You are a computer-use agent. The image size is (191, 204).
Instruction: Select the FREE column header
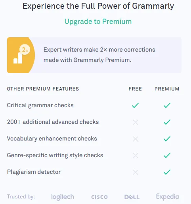coord(135,89)
